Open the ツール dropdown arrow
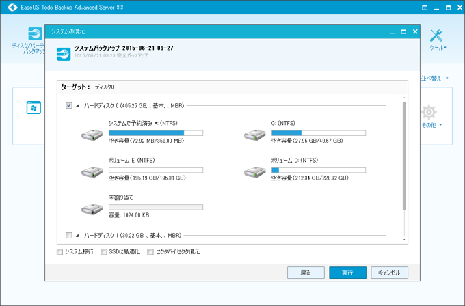The image size is (465, 306). [445, 48]
